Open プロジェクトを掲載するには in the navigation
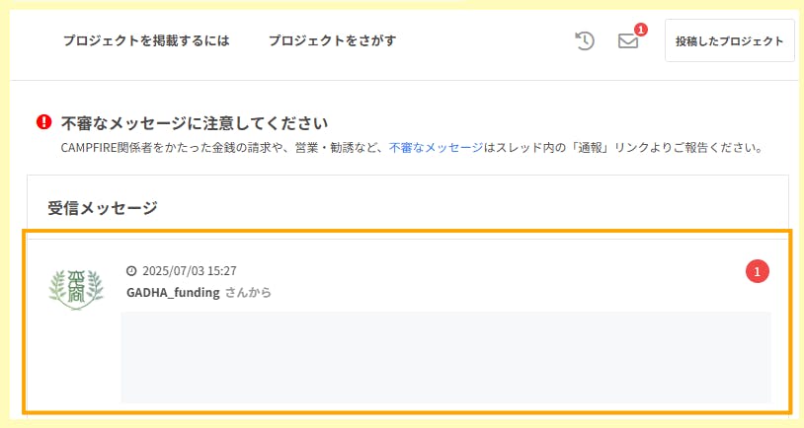Image resolution: width=804 pixels, height=428 pixels. click(146, 40)
